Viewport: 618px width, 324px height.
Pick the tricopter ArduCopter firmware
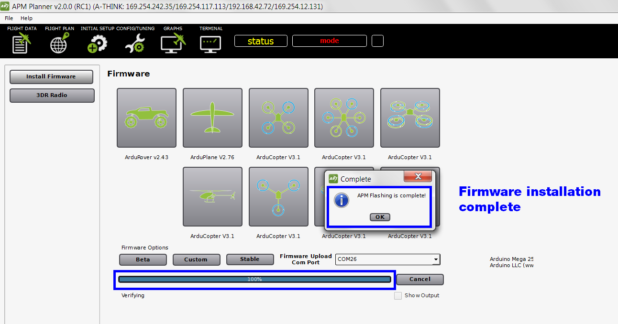coord(278,196)
